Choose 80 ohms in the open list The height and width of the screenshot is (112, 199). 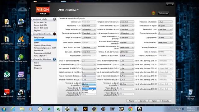click(x=89, y=91)
